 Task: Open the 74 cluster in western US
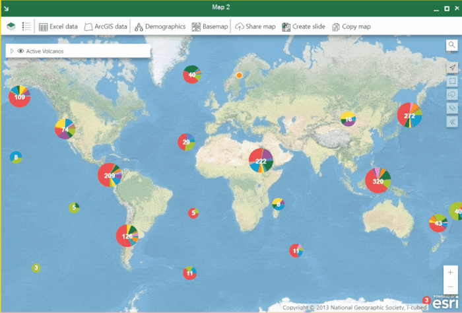point(65,129)
